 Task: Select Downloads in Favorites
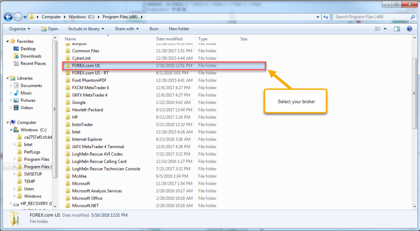pyautogui.click(x=31, y=56)
